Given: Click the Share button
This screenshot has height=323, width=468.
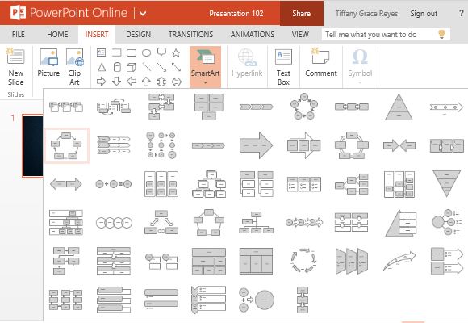Looking at the screenshot, I should [302, 13].
